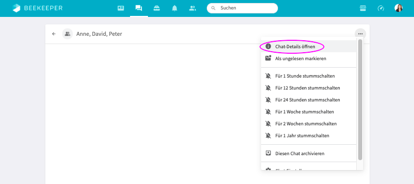Click the info icon beside Chat-Details
Screen dimensions: 414x184
coord(268,46)
